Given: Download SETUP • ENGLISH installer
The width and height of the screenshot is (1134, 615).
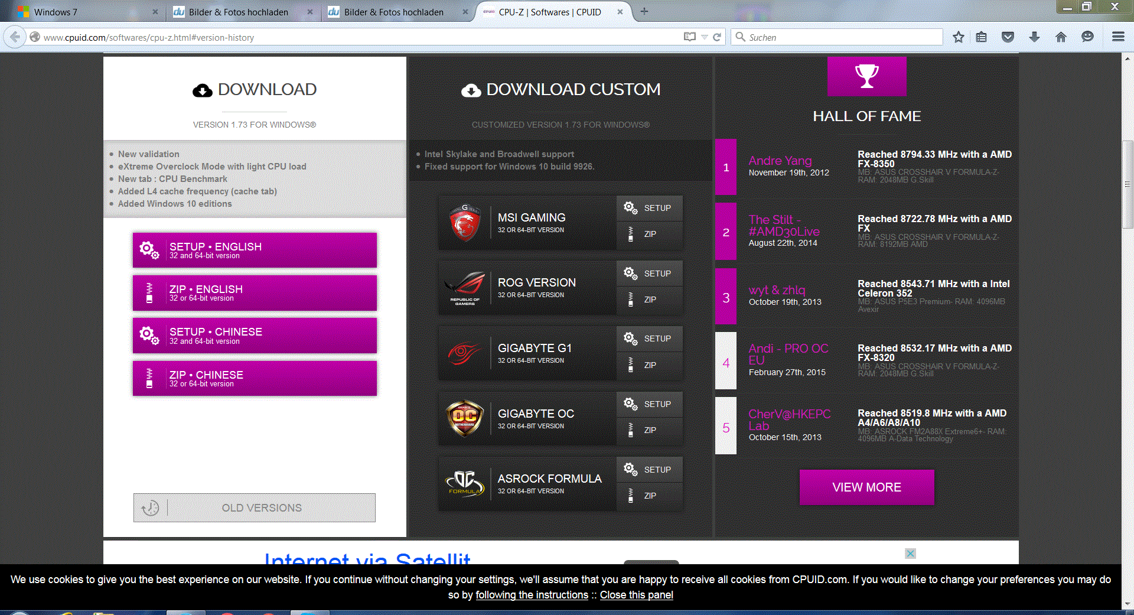Looking at the screenshot, I should [255, 250].
